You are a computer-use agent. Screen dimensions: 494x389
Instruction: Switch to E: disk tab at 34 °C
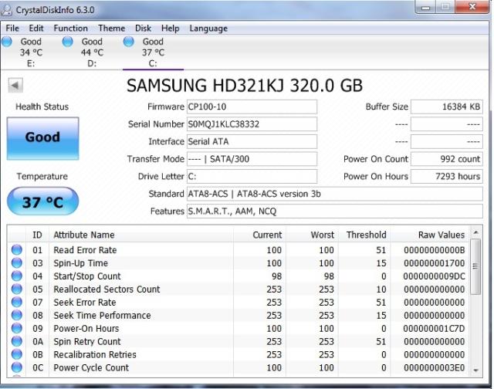31,52
